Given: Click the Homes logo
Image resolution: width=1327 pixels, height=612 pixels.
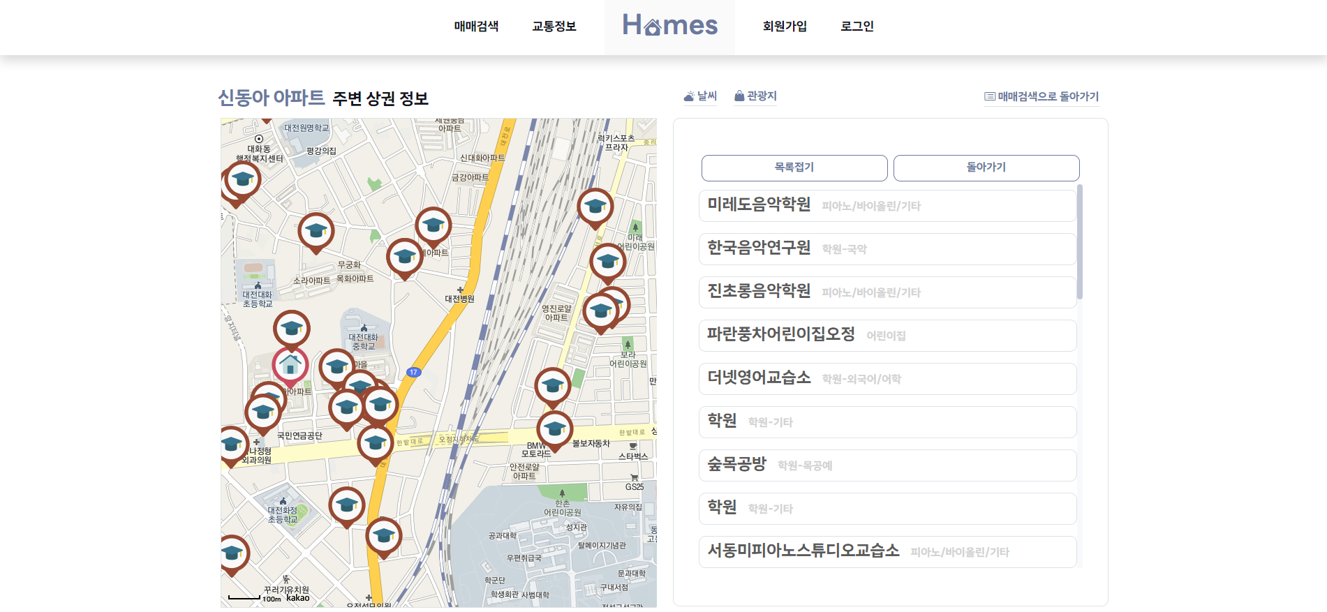Looking at the screenshot, I should pyautogui.click(x=669, y=26).
